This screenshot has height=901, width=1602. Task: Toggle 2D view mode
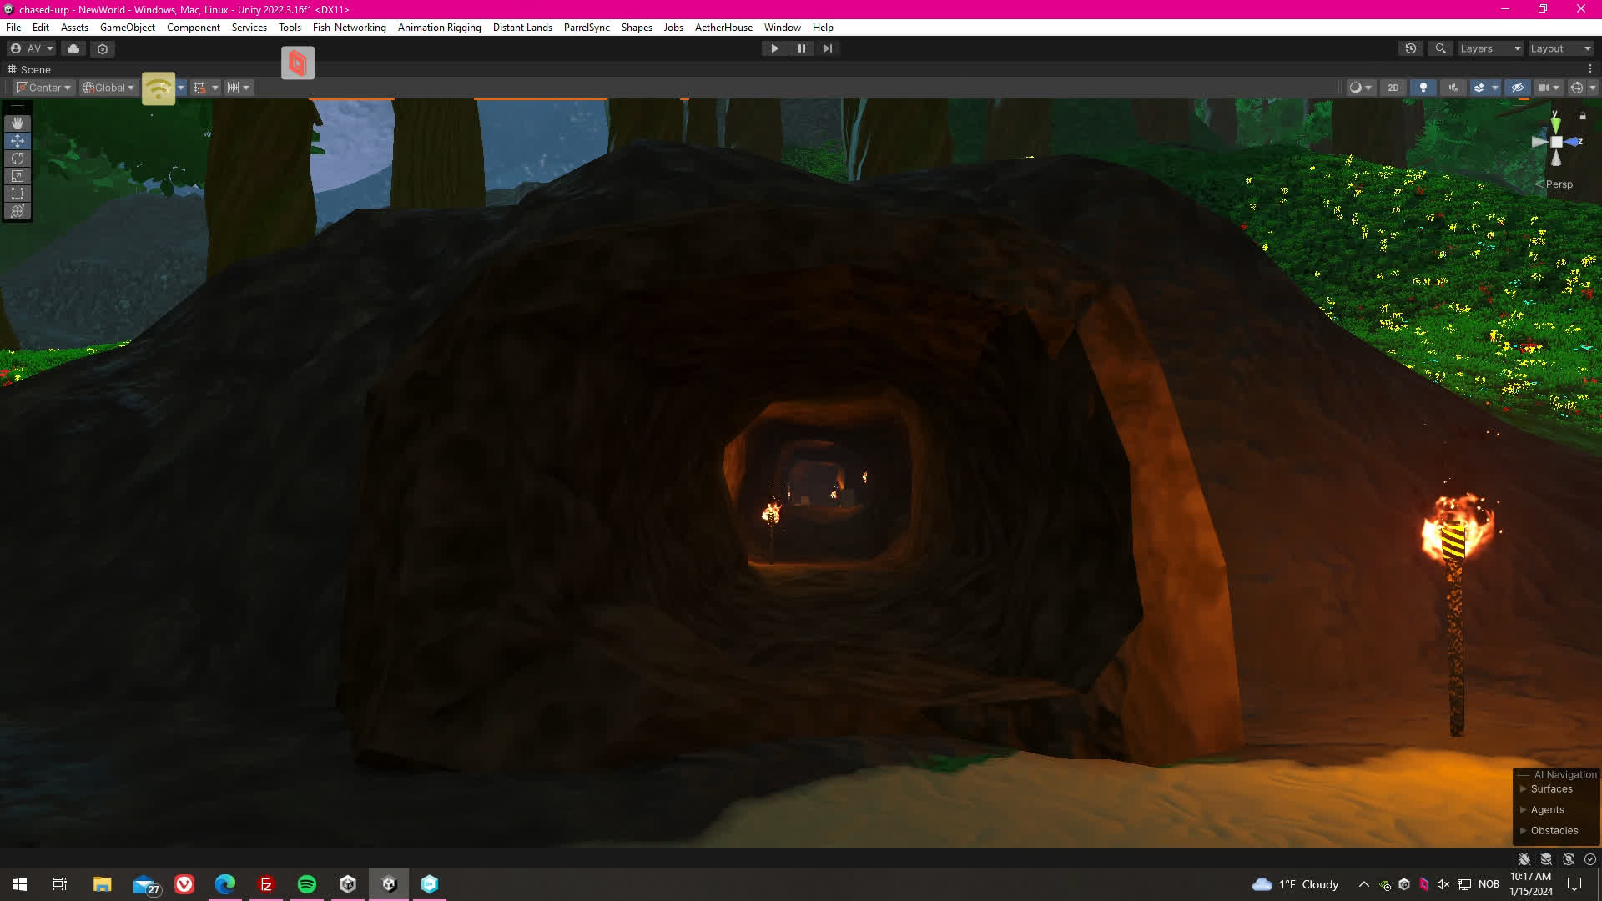(1393, 88)
